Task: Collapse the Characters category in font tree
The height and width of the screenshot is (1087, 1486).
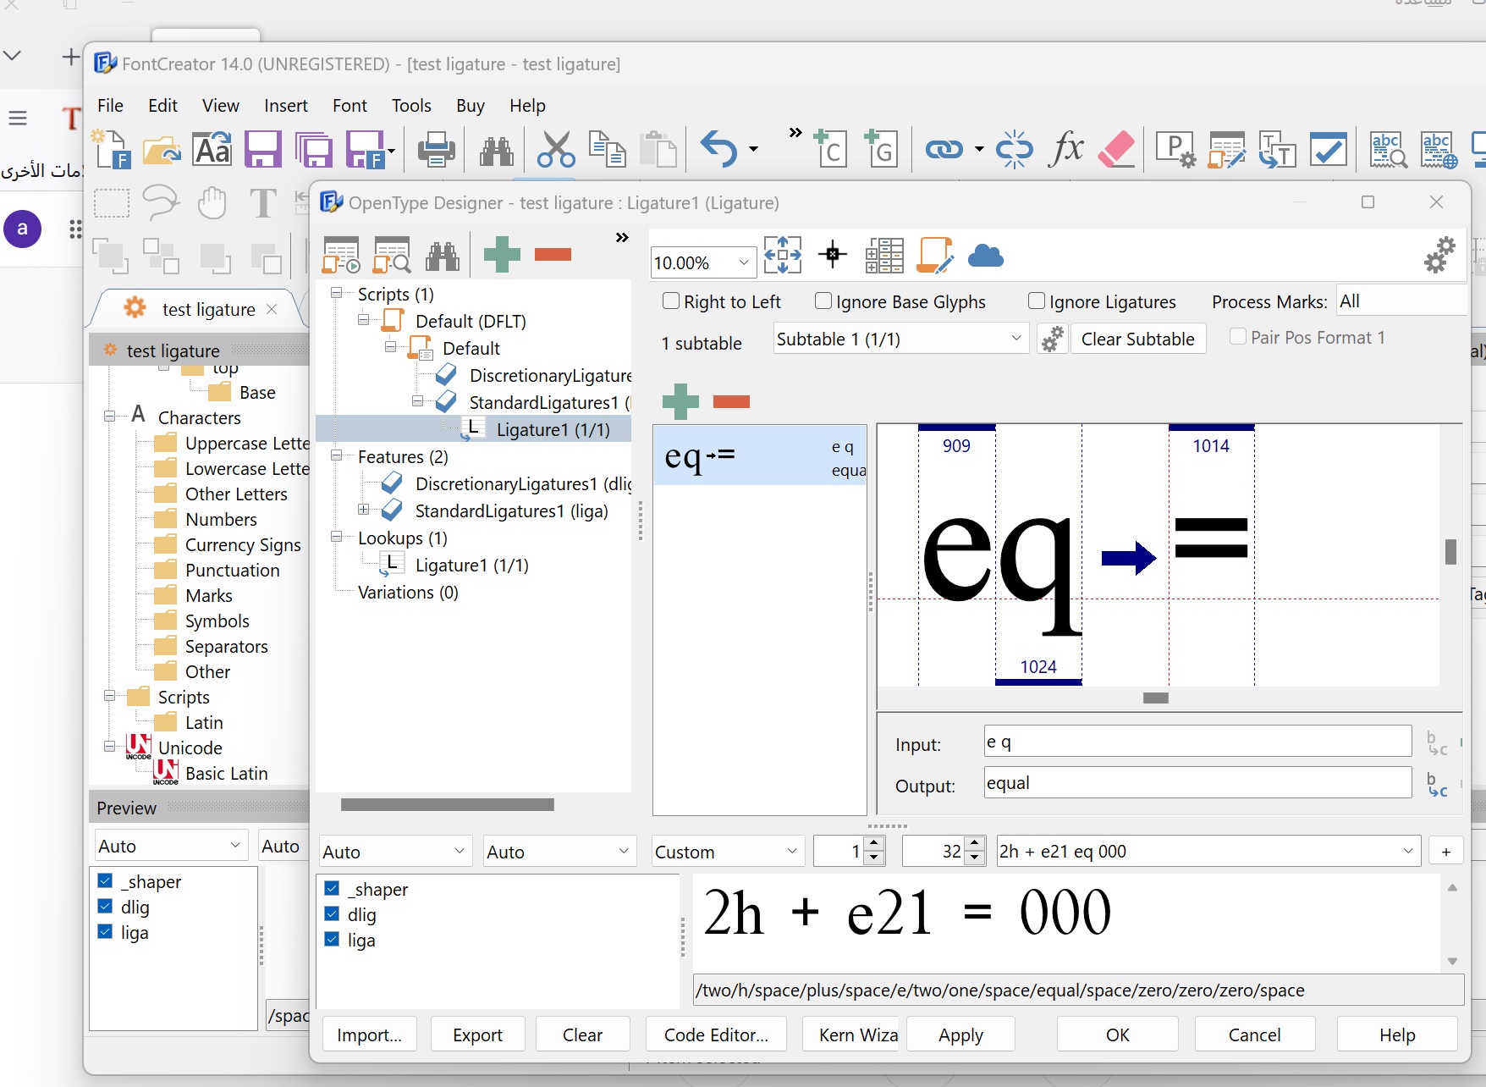Action: [110, 417]
